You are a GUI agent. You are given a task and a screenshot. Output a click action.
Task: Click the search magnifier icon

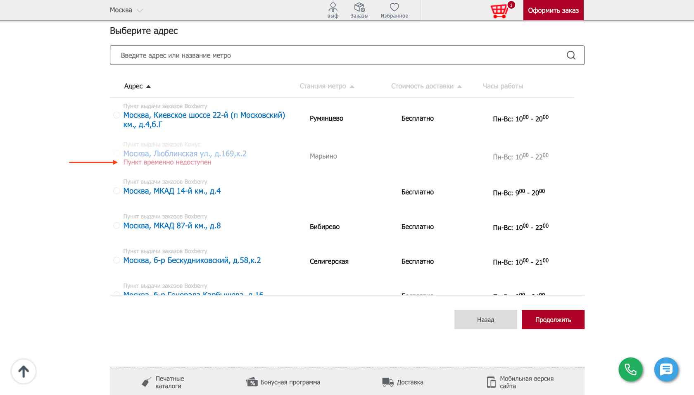[571, 55]
